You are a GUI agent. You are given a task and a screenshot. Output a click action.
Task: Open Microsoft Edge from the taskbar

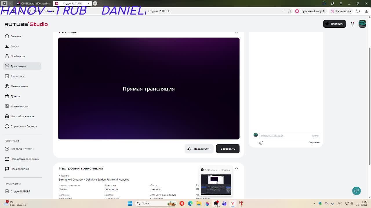click(x=190, y=203)
